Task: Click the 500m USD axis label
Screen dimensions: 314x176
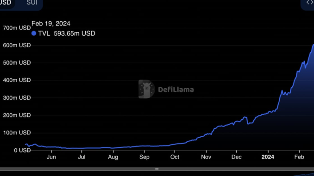Action: point(17,63)
